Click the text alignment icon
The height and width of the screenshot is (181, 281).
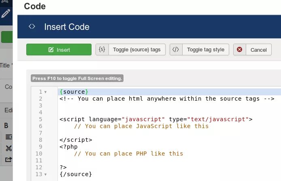point(9,137)
